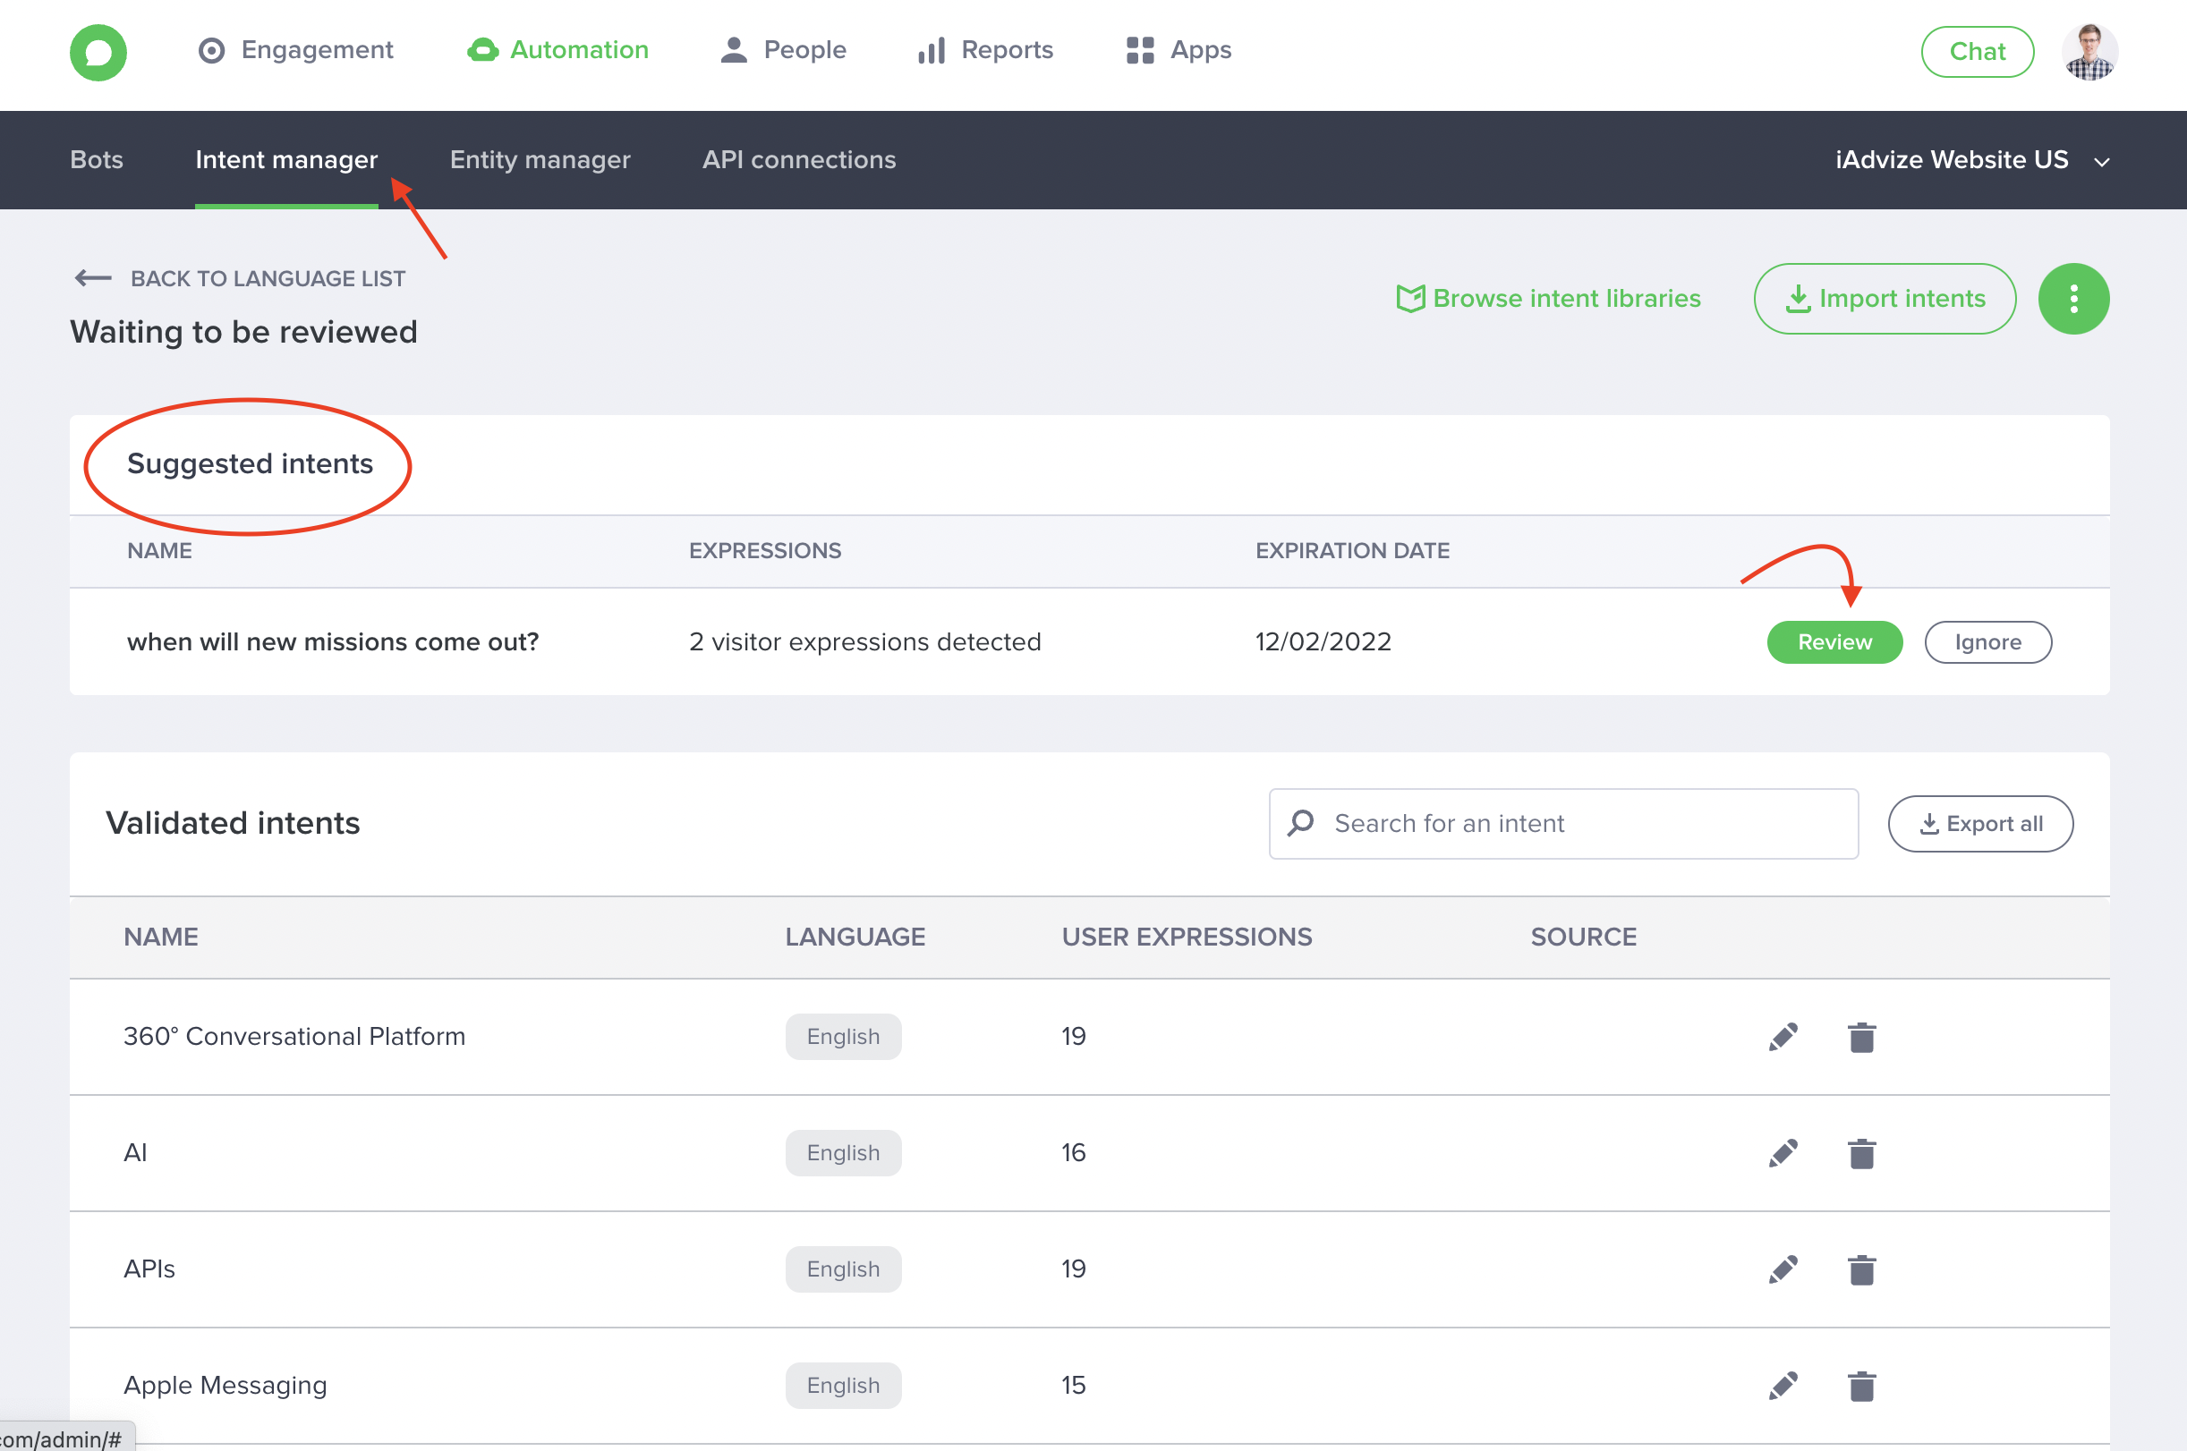Open the Reports section
2187x1451 pixels.
pyautogui.click(x=984, y=50)
